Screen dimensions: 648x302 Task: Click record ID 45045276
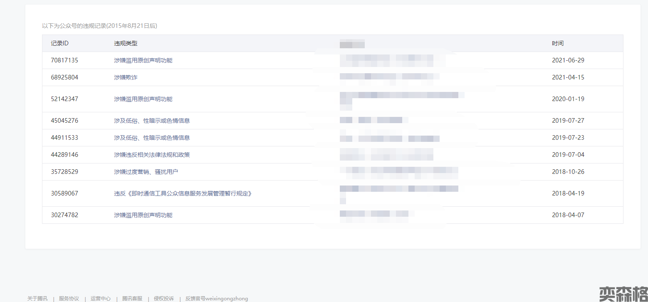(64, 121)
